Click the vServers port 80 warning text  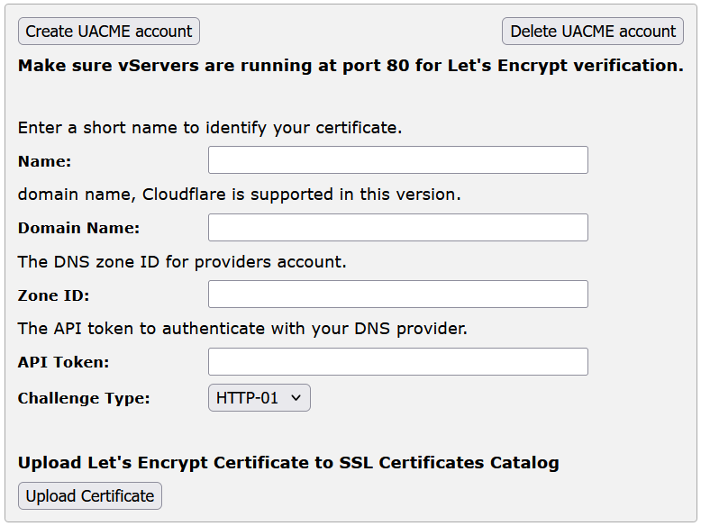click(x=350, y=66)
